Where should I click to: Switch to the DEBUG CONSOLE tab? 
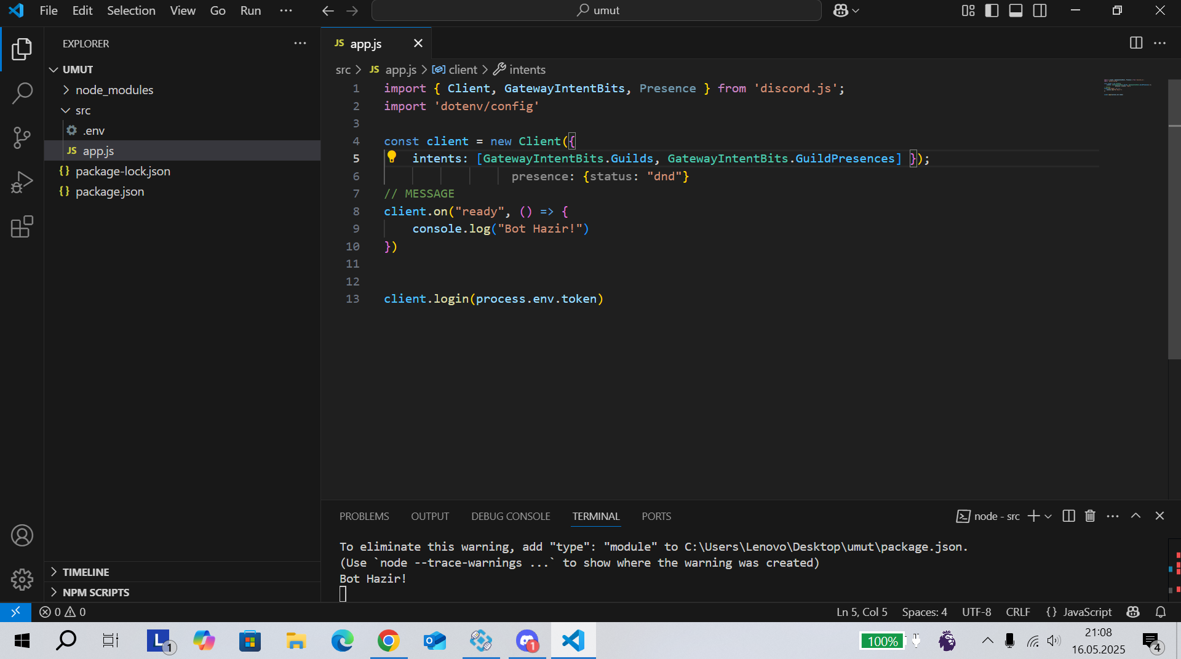click(511, 516)
